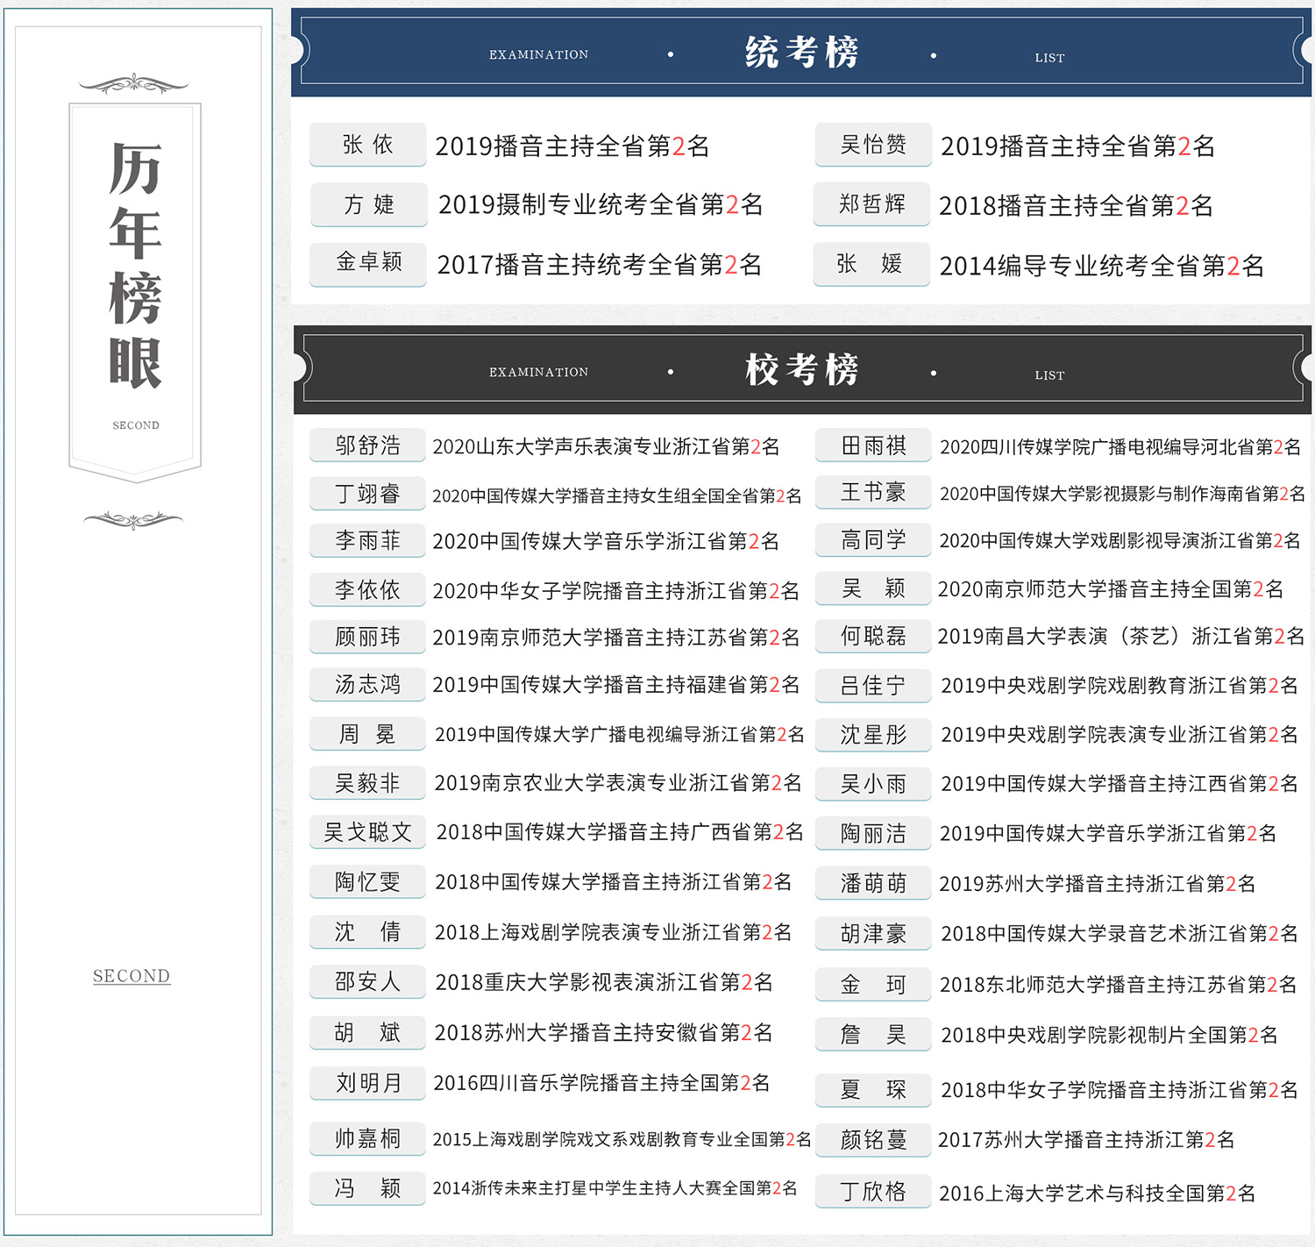Click the 潘萌萌 name tag
Image resolution: width=1315 pixels, height=1247 pixels.
tap(873, 884)
